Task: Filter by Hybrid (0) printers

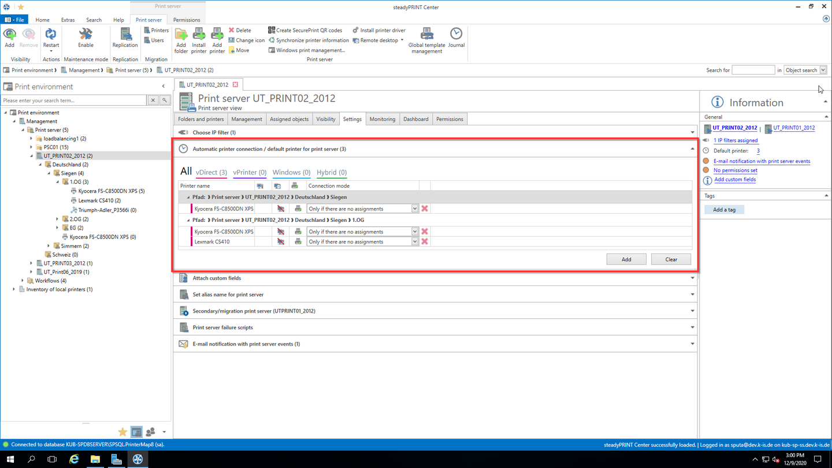Action: click(x=332, y=172)
